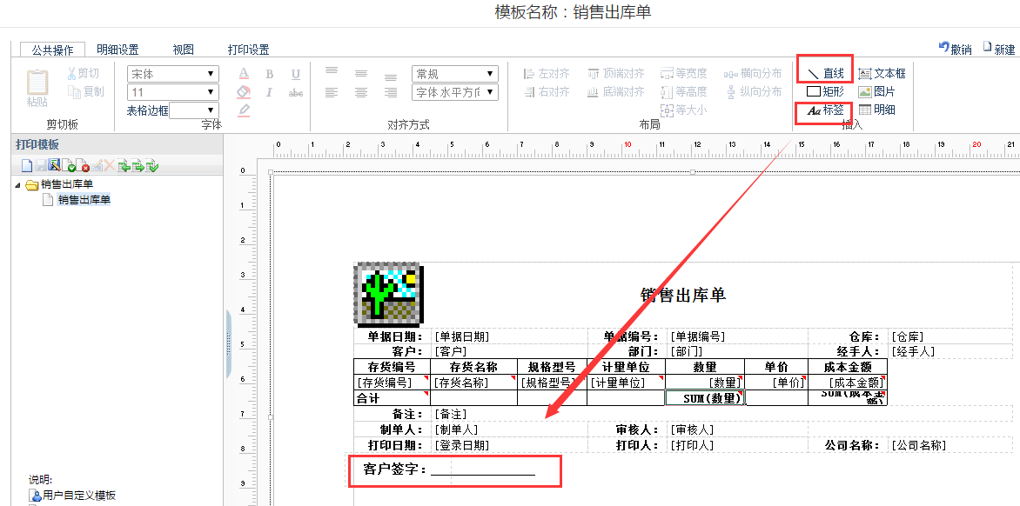
Task: Click the new blank template icon
Action: tap(27, 165)
